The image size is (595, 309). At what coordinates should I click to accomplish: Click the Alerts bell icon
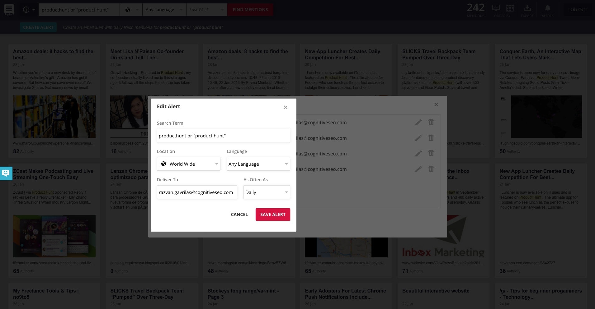coord(547,8)
